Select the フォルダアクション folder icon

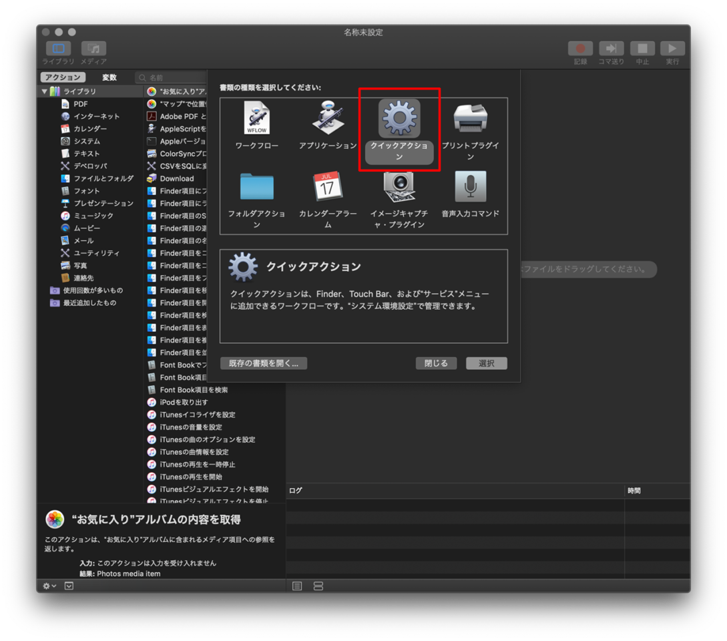[x=256, y=187]
